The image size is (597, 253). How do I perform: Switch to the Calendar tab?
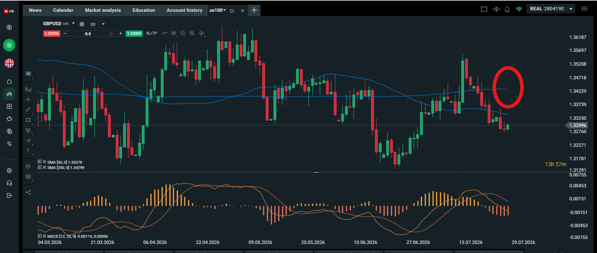click(x=63, y=10)
